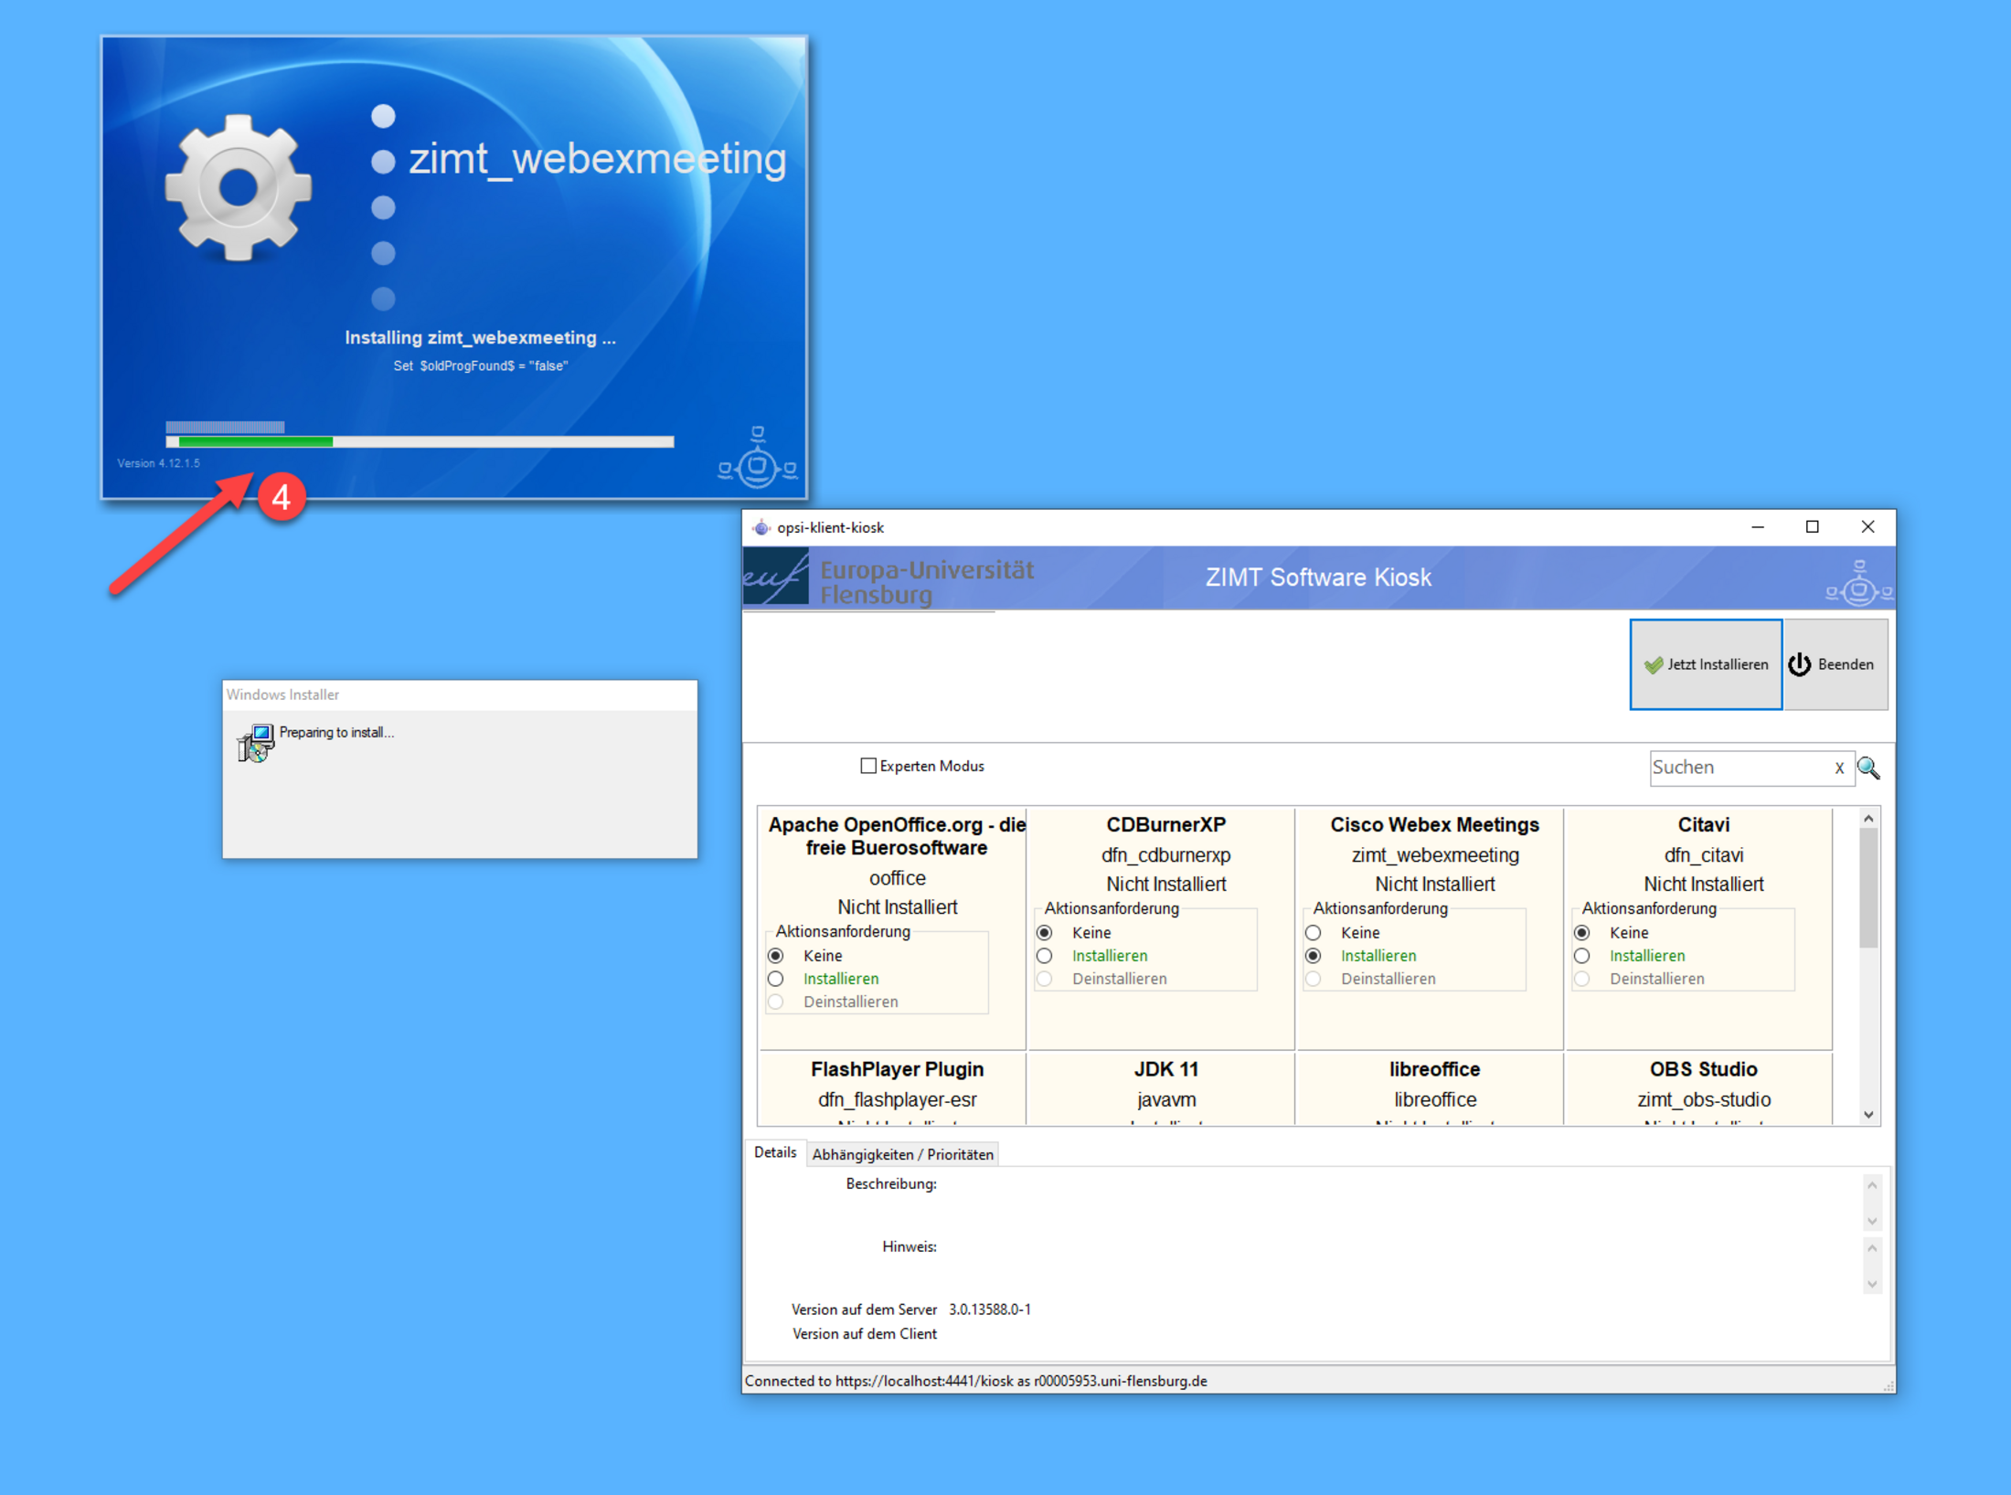
Task: Open the Details tab
Action: tap(774, 1152)
